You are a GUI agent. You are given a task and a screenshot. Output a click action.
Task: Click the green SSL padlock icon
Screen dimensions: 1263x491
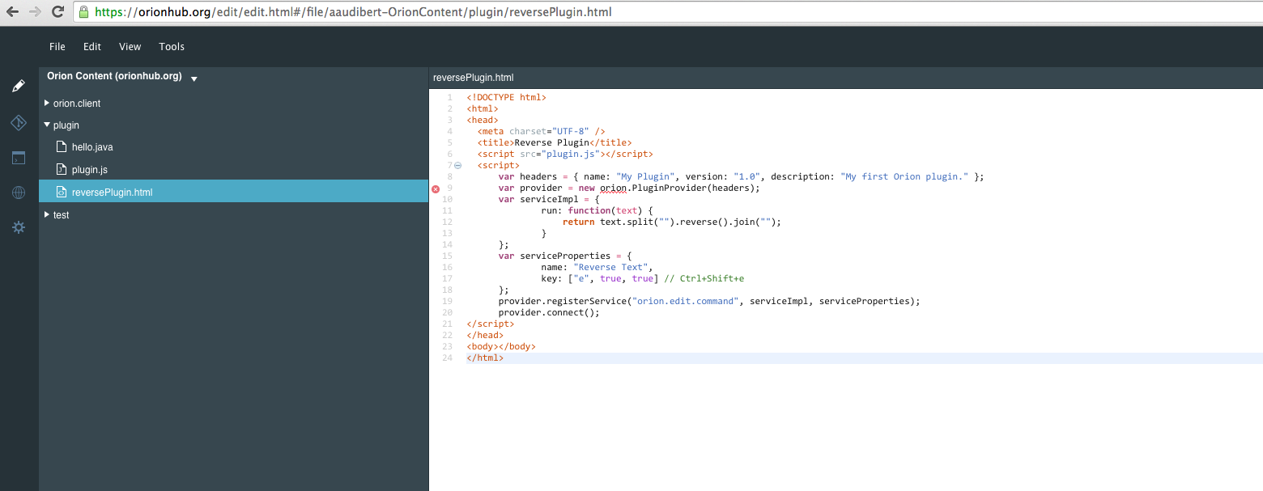(84, 12)
